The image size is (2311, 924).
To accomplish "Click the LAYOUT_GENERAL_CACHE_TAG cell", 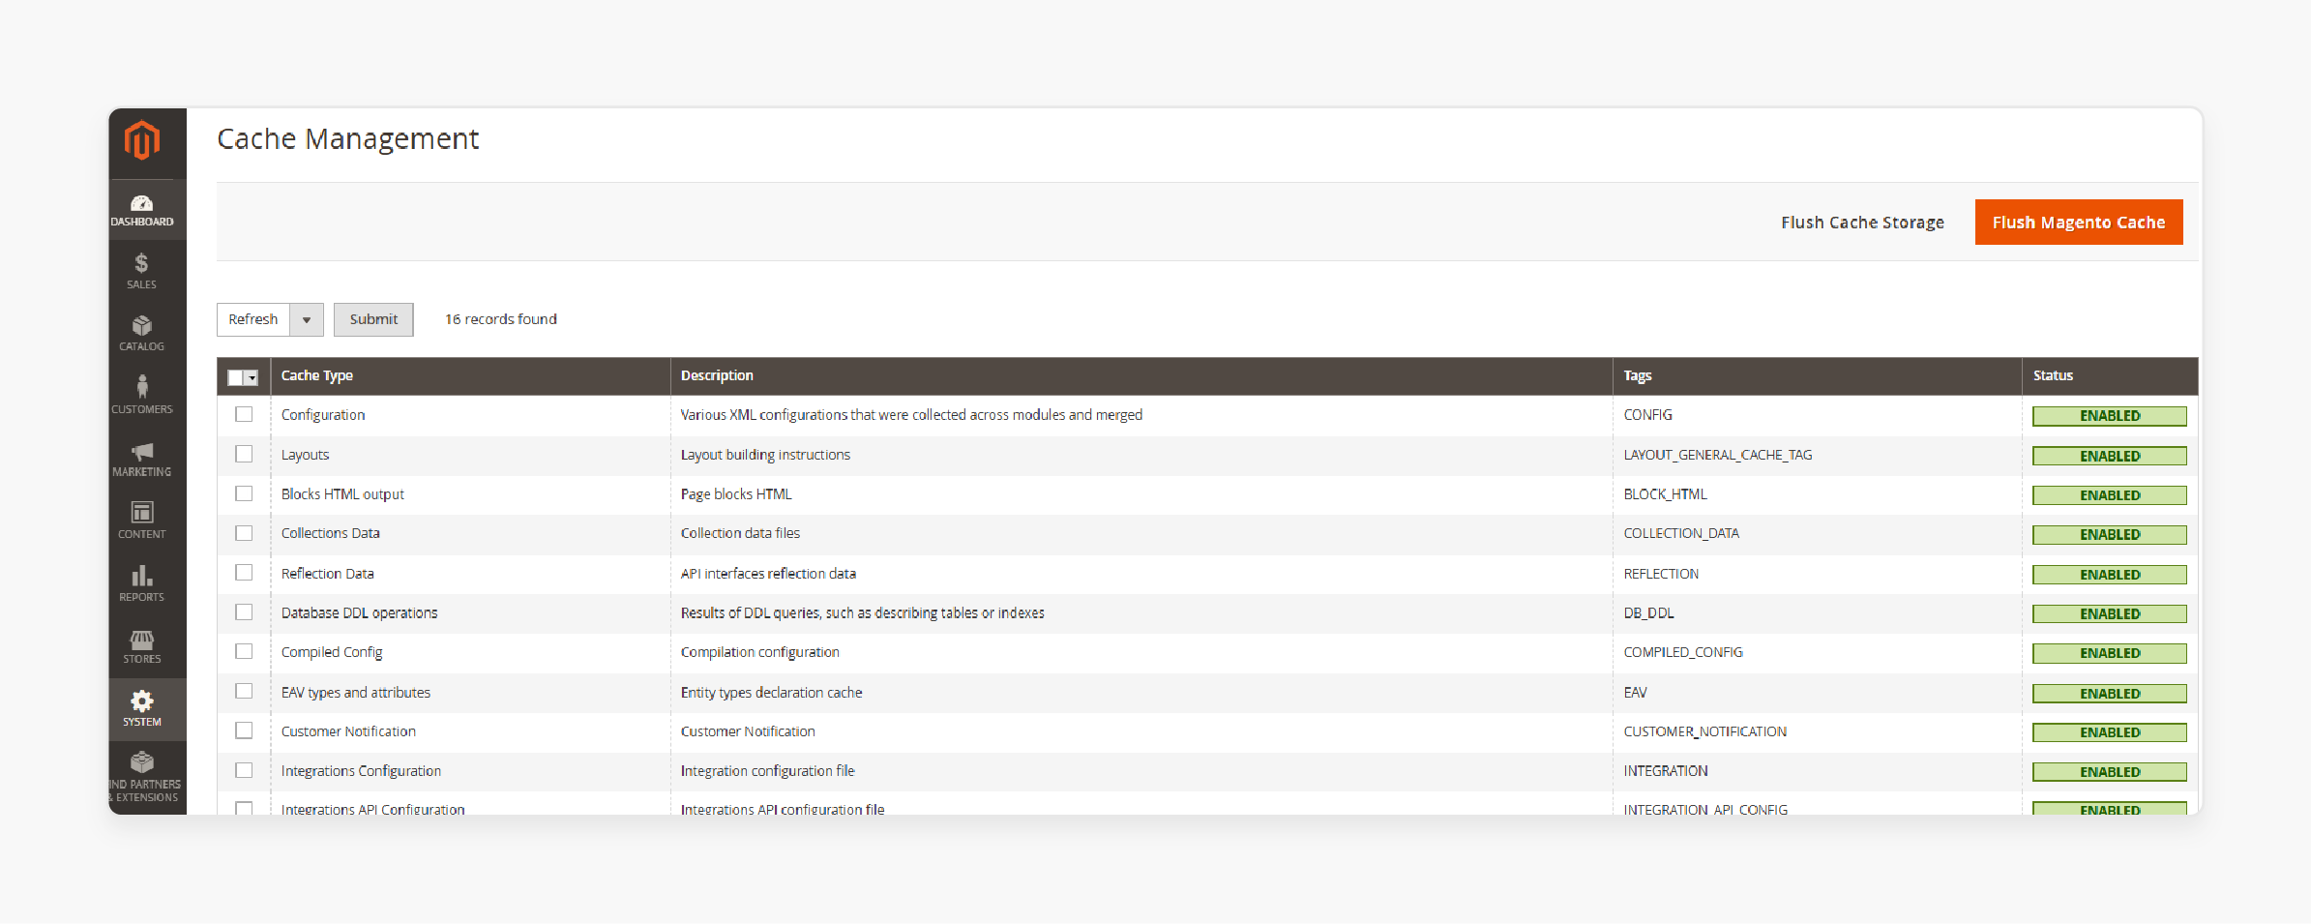I will (x=1718, y=455).
